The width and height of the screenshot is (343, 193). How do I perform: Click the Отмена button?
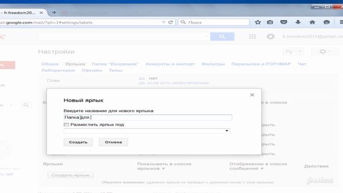113,142
